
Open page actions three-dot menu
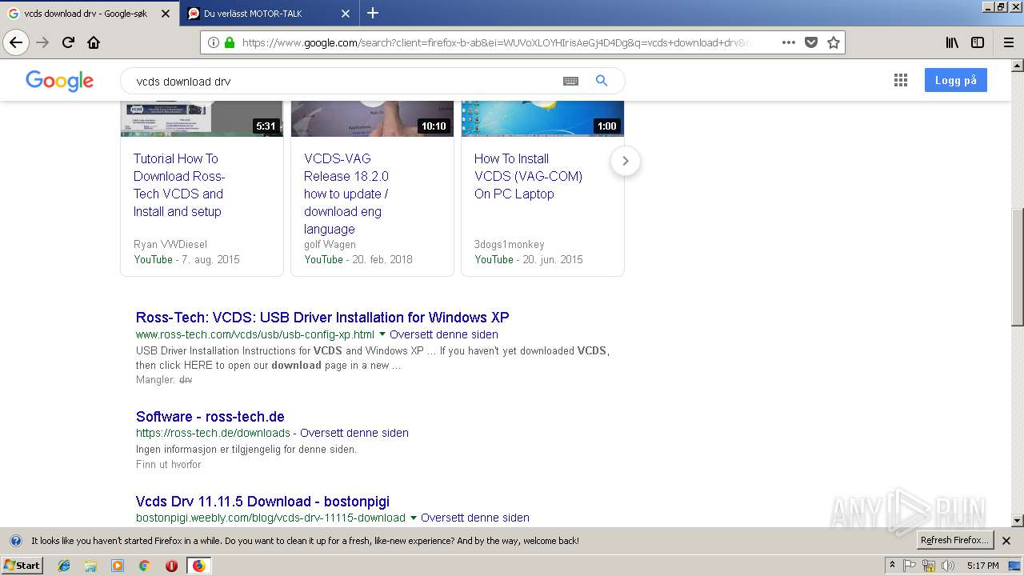789,42
